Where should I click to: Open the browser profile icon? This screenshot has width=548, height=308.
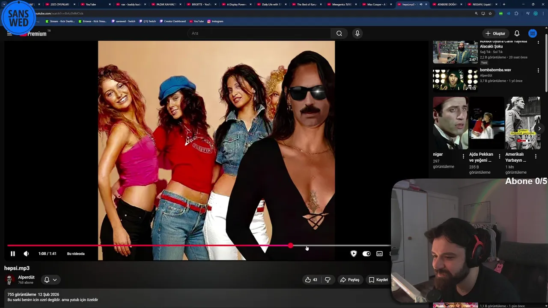point(536,13)
